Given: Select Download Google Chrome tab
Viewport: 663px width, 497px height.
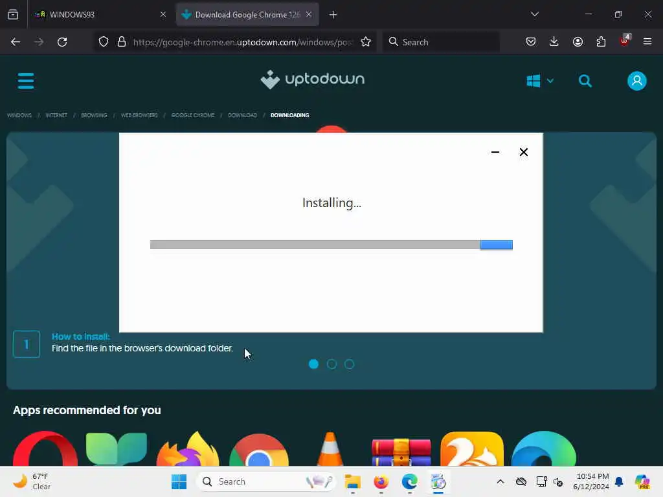Looking at the screenshot, I should [247, 15].
